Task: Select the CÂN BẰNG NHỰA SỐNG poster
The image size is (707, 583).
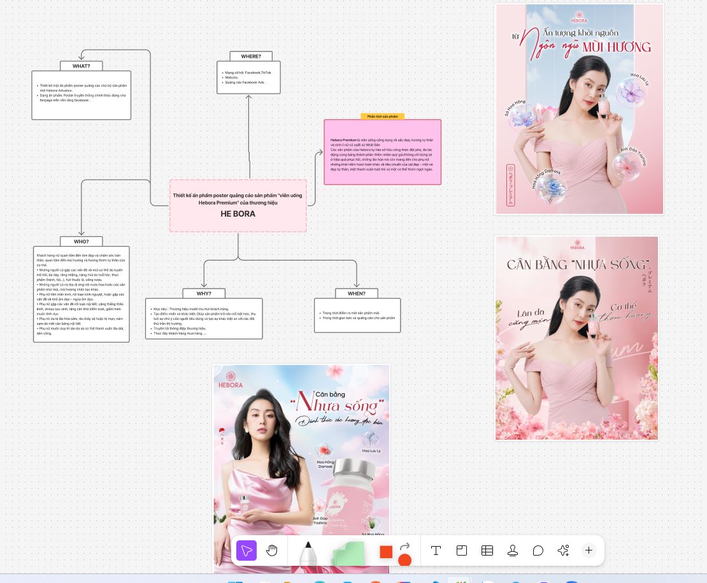Action: tap(576, 338)
